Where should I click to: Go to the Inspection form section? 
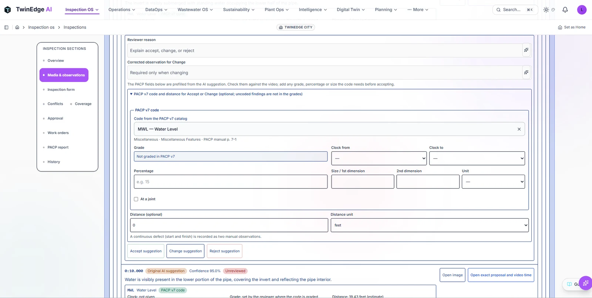61,90
